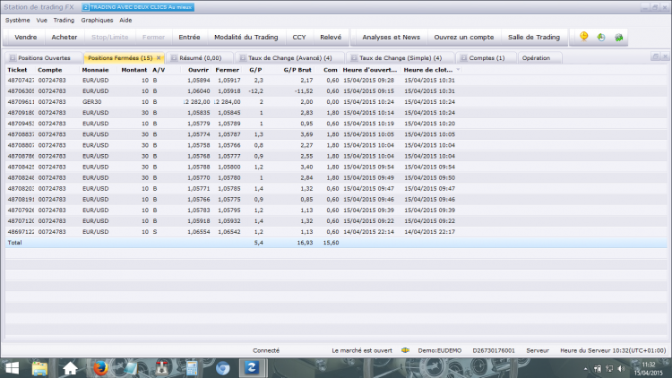Click the panel icon on Résumé tab
This screenshot has width=672, height=378.
point(174,58)
